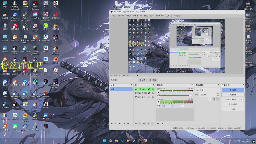Toggle lock on 窗口采集 source
The width and height of the screenshot is (256, 144).
pos(153,97)
